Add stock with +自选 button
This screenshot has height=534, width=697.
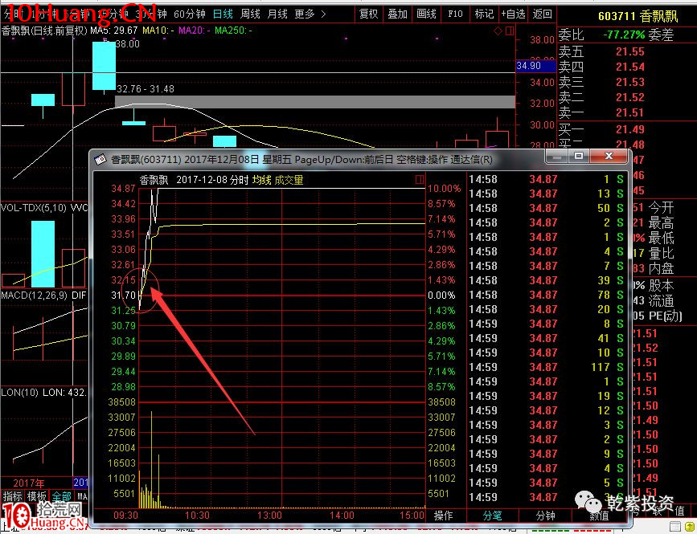(x=513, y=14)
